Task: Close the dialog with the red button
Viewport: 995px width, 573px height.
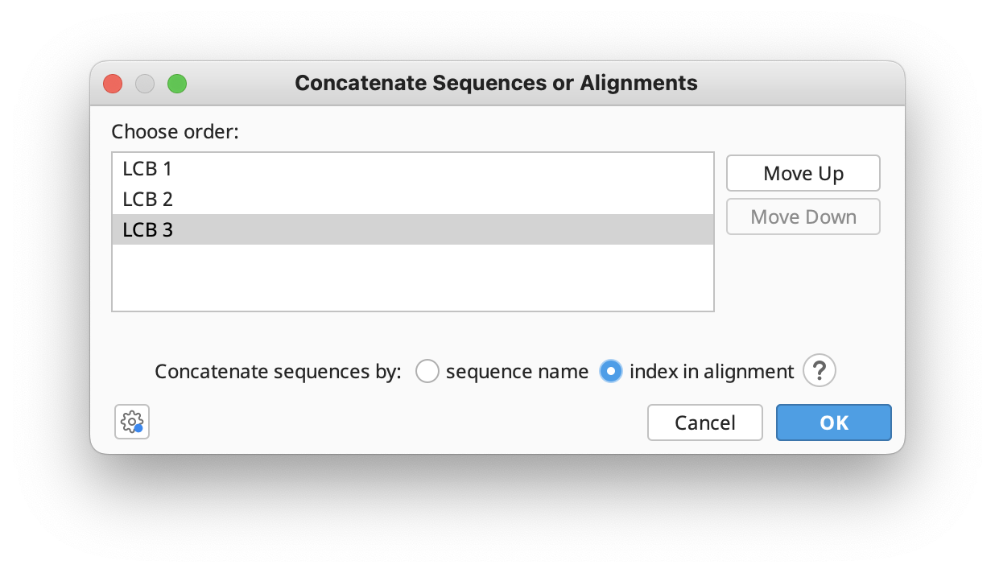Action: [x=113, y=84]
